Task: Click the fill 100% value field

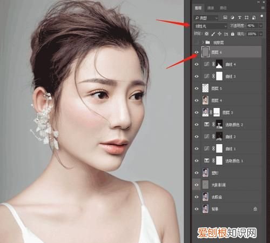Action: pyautogui.click(x=252, y=34)
